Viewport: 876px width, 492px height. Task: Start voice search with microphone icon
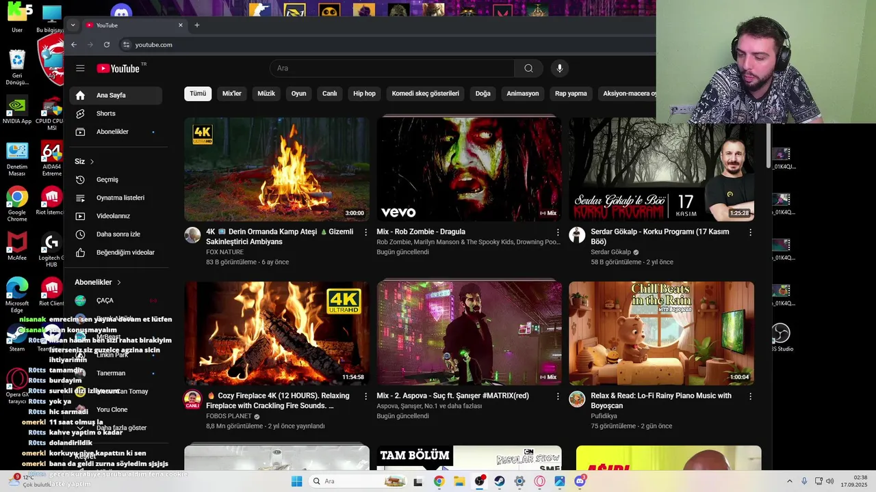pos(560,68)
